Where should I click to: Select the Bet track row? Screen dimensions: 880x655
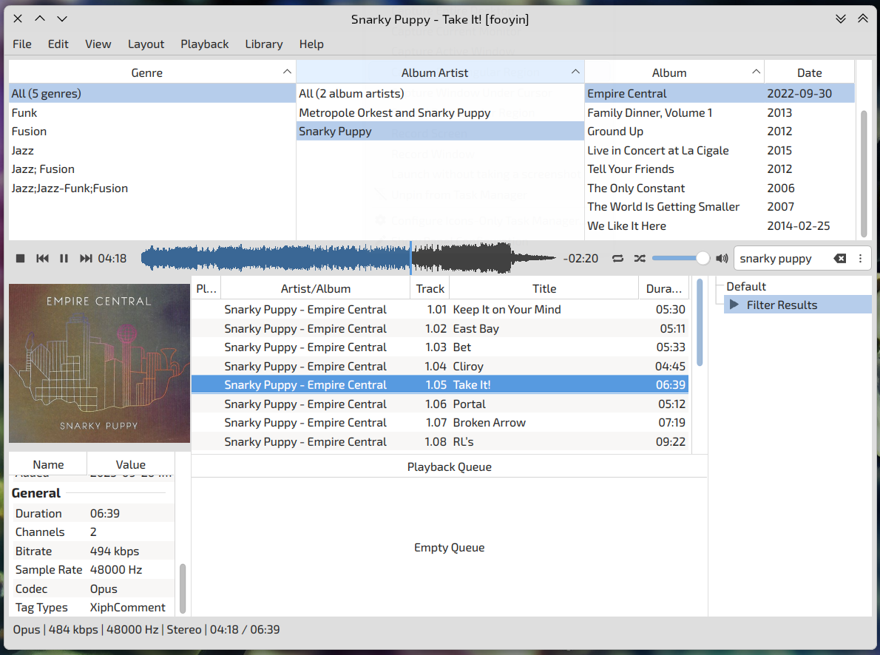(440, 347)
